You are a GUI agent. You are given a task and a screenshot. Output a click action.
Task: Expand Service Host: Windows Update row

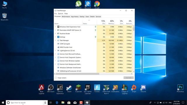click(x=55, y=61)
